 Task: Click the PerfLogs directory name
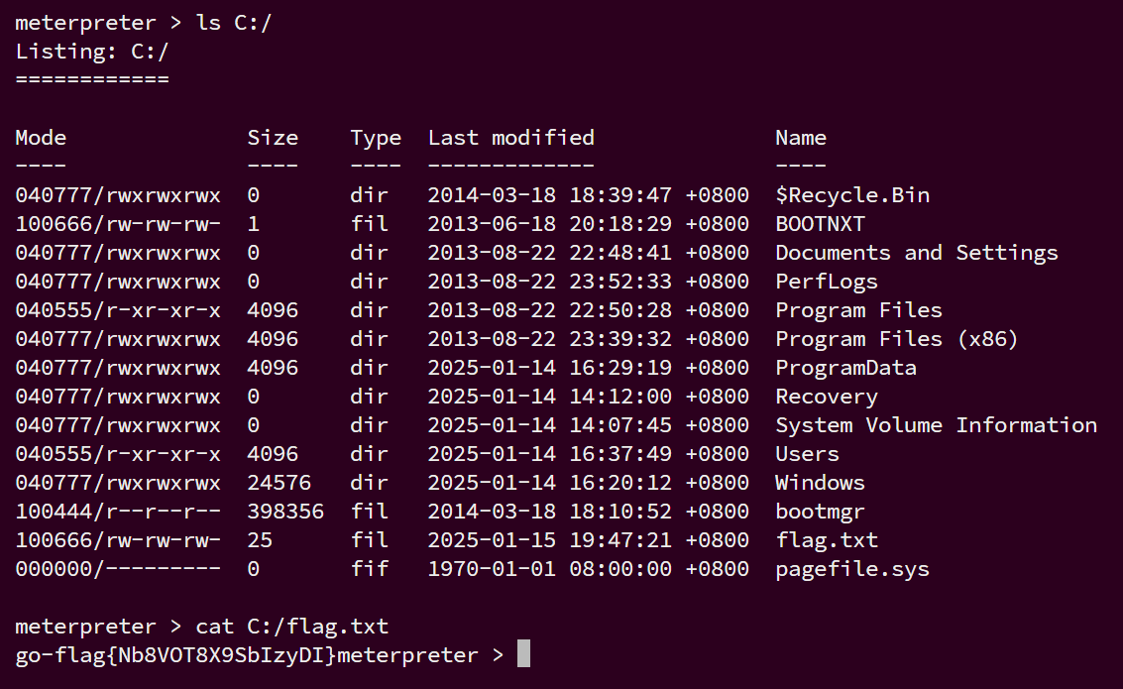click(827, 282)
